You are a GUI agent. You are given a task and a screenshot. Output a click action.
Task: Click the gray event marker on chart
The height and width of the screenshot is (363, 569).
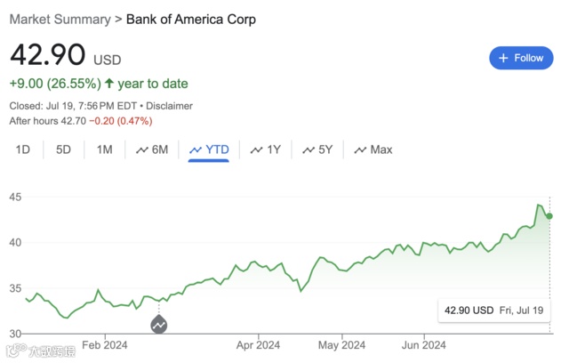[x=159, y=325]
